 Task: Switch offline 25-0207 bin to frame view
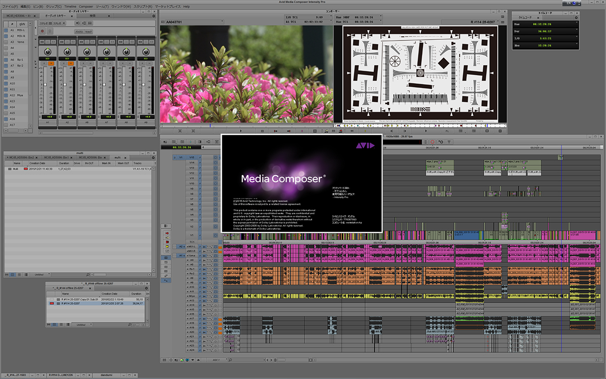tap(61, 324)
